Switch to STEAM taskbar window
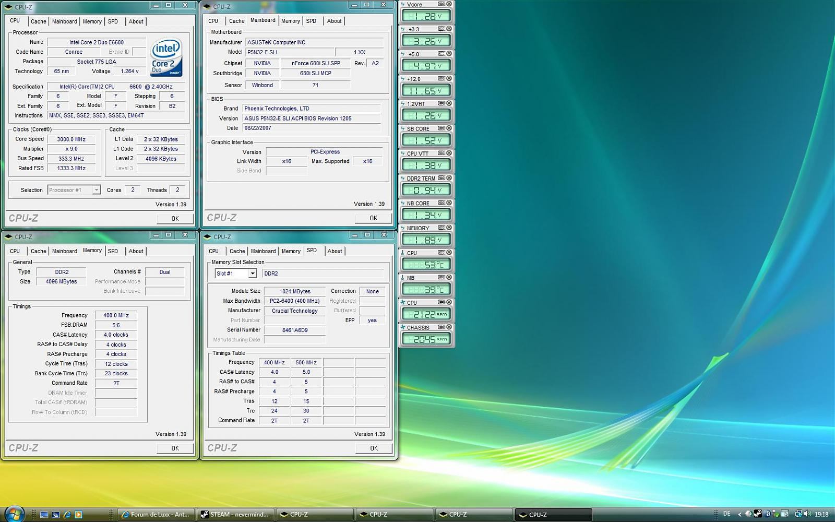Viewport: 835px width, 522px height. (235, 514)
